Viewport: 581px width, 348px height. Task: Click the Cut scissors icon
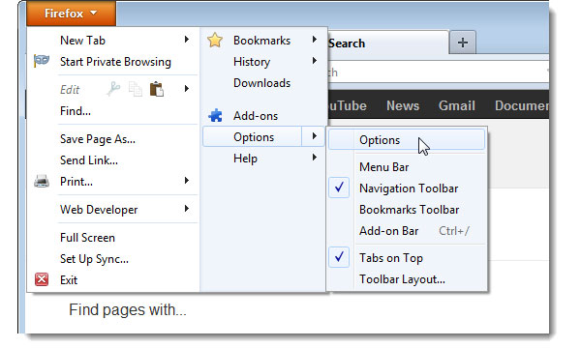tap(113, 89)
